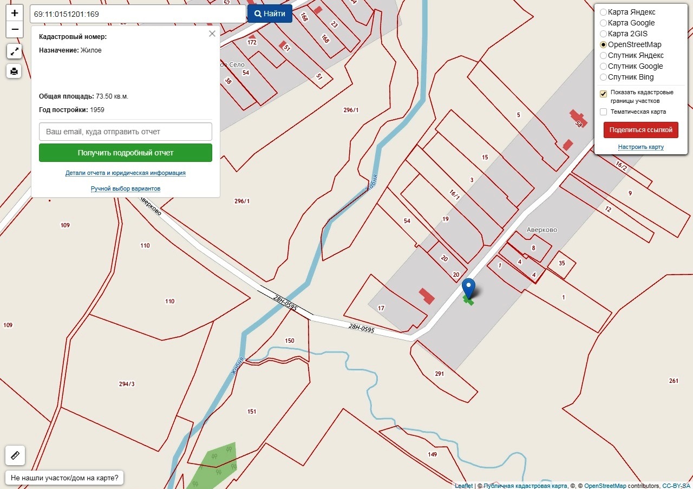The width and height of the screenshot is (693, 489).
Task: Click Поделиться ссылкой button
Action: click(640, 130)
